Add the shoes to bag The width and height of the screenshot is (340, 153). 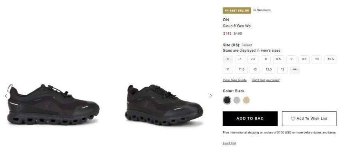250,119
